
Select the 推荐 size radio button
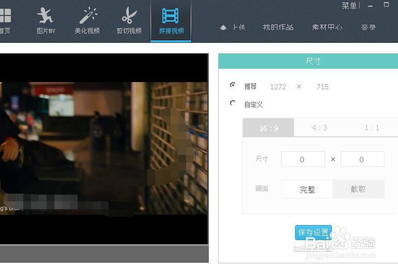click(x=233, y=85)
